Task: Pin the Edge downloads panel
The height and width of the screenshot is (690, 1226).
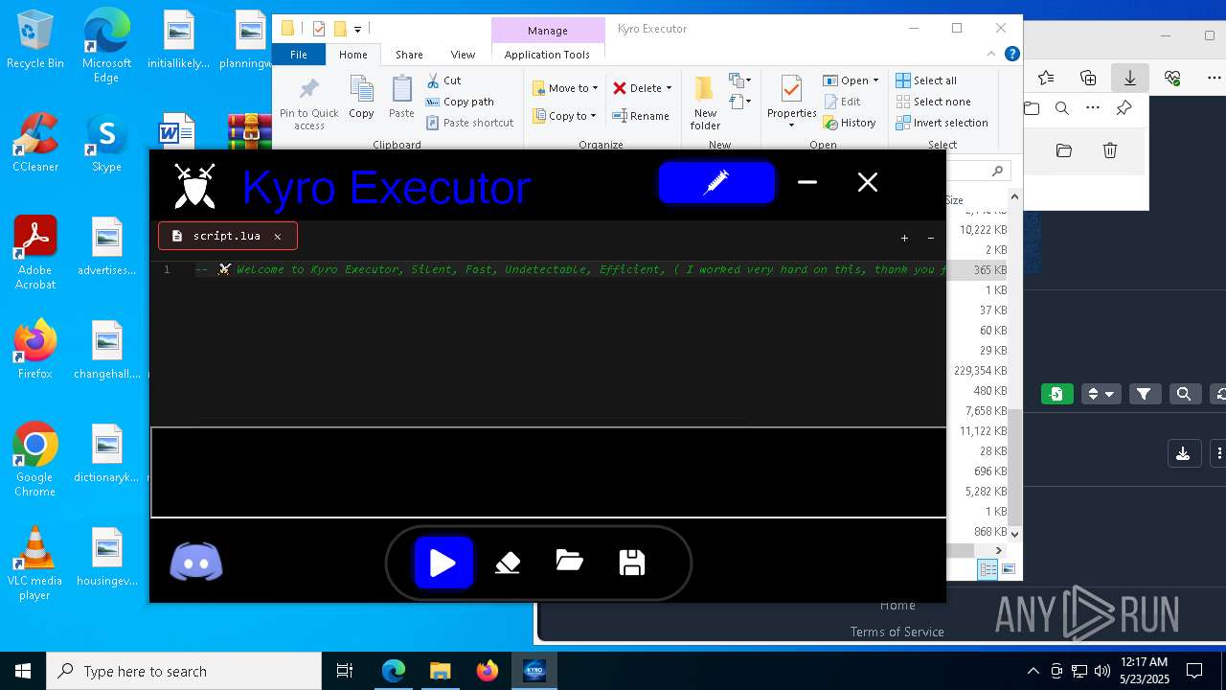Action: [x=1124, y=108]
